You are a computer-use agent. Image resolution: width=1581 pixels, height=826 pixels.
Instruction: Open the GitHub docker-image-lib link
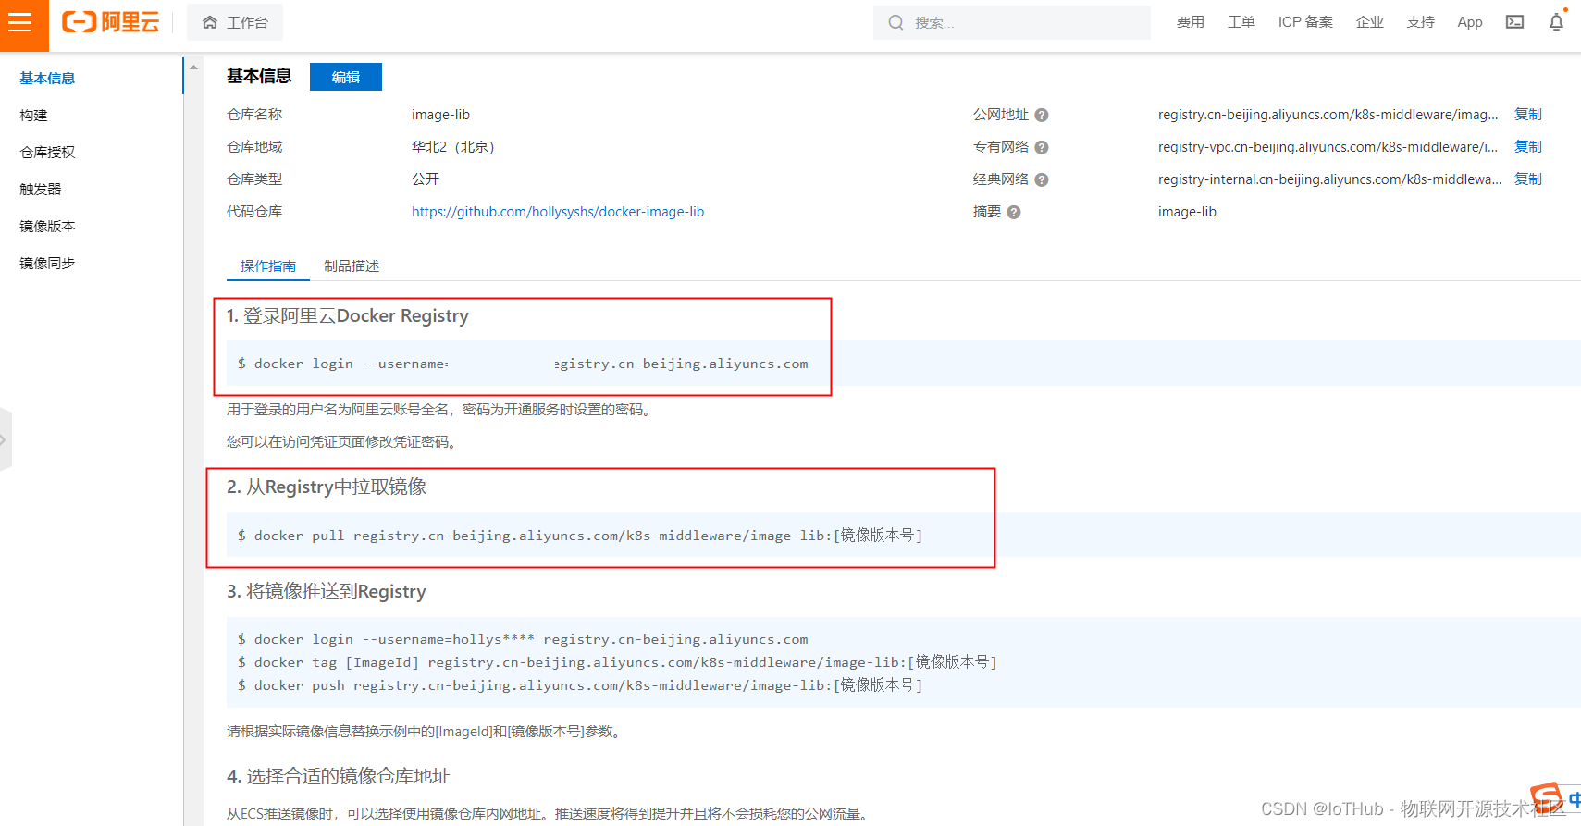tap(558, 212)
